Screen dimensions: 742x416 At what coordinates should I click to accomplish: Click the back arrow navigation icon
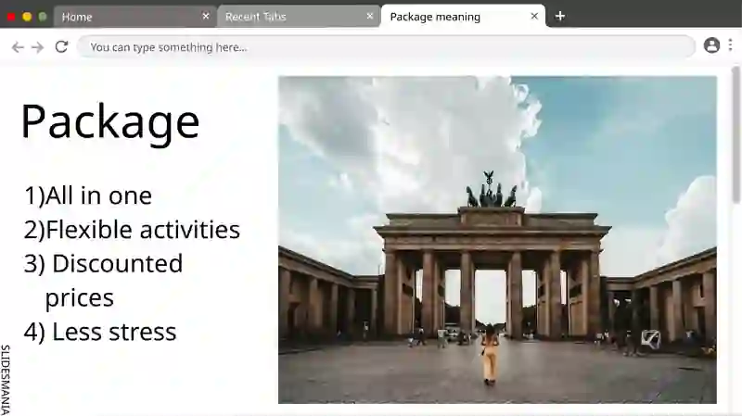point(18,47)
